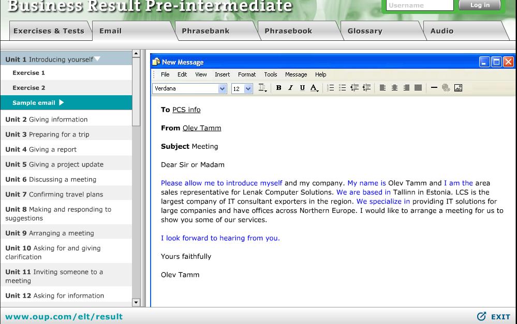Open the paragraph style button
The image size is (517, 324).
click(262, 88)
